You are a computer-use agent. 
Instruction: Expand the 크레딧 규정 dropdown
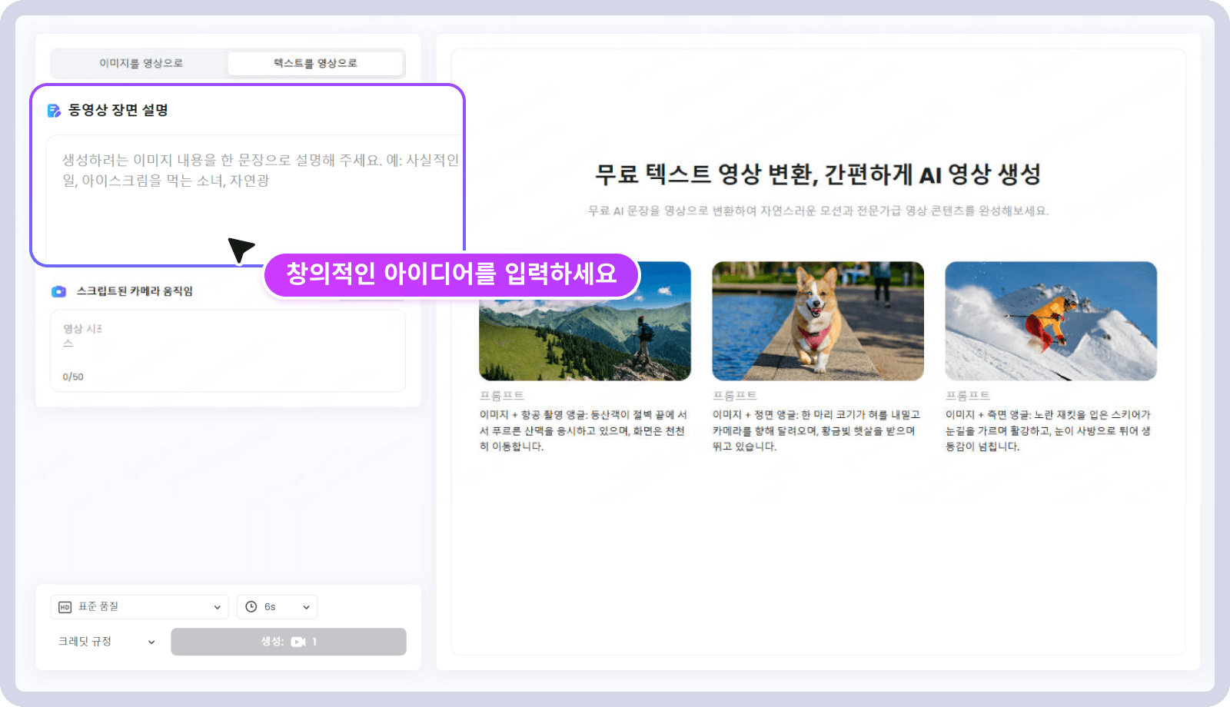[107, 642]
